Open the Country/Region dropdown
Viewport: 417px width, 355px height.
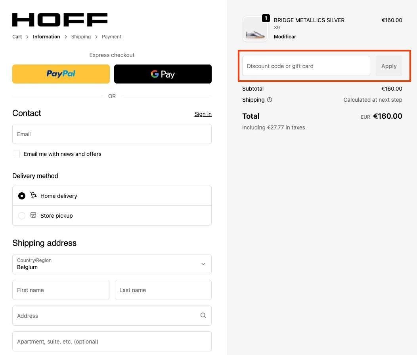click(x=112, y=264)
